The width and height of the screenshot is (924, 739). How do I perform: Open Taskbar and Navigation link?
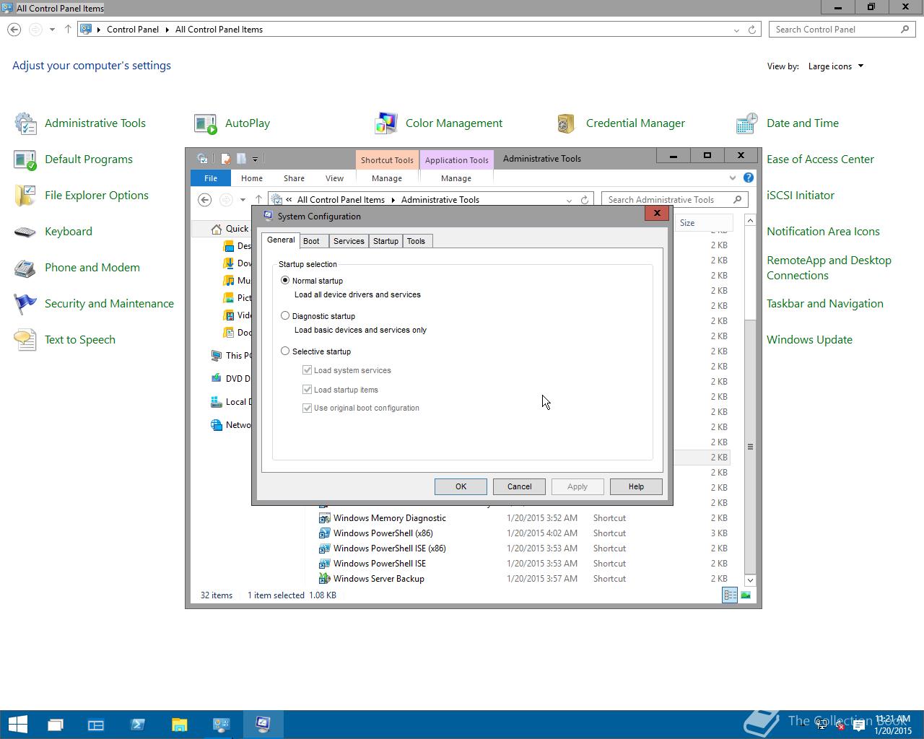click(824, 304)
